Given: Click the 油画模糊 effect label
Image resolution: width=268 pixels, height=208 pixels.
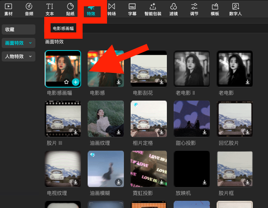Looking at the screenshot, I should (x=100, y=193).
